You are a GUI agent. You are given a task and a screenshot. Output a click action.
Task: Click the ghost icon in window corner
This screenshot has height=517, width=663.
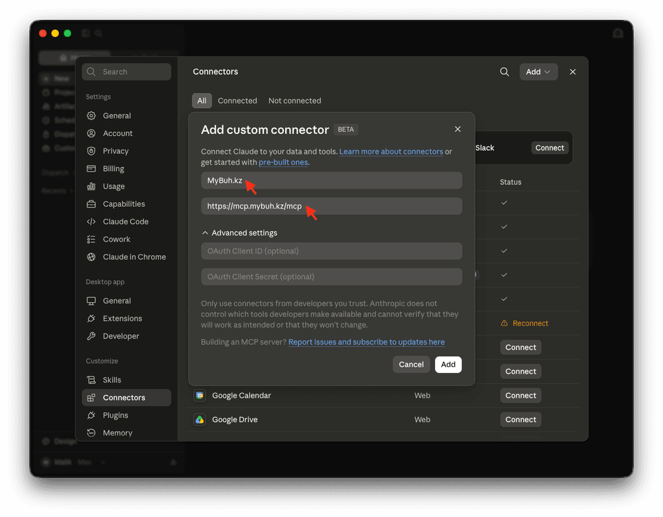pyautogui.click(x=618, y=33)
